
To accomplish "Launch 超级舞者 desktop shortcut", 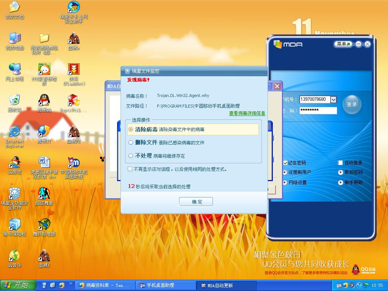I will point(44,197).
